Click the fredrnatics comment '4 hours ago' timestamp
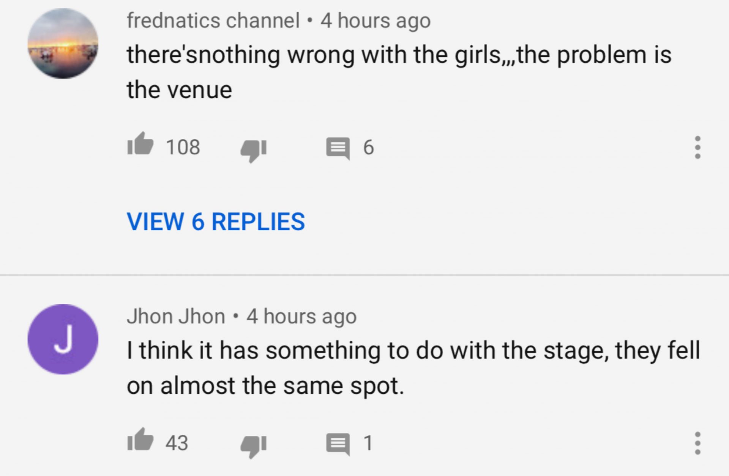Viewport: 729px width, 476px height. 376,20
